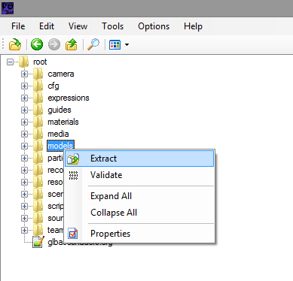Open the Tools menu
This screenshot has width=293, height=281.
(x=112, y=26)
